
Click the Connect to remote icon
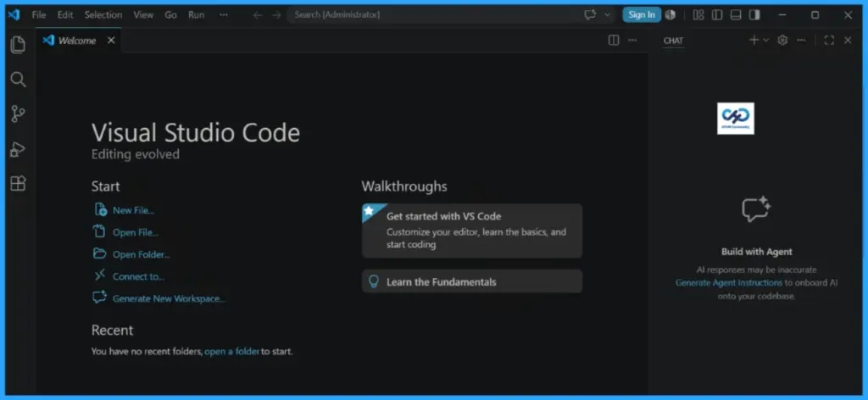100,275
